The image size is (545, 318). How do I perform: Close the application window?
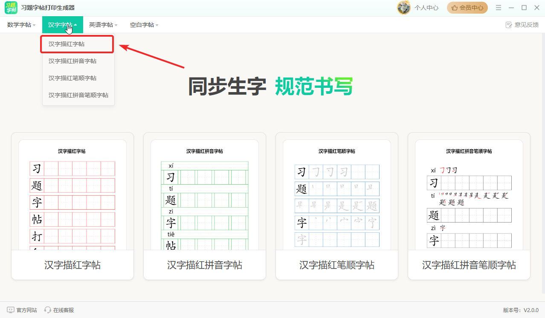click(x=536, y=8)
